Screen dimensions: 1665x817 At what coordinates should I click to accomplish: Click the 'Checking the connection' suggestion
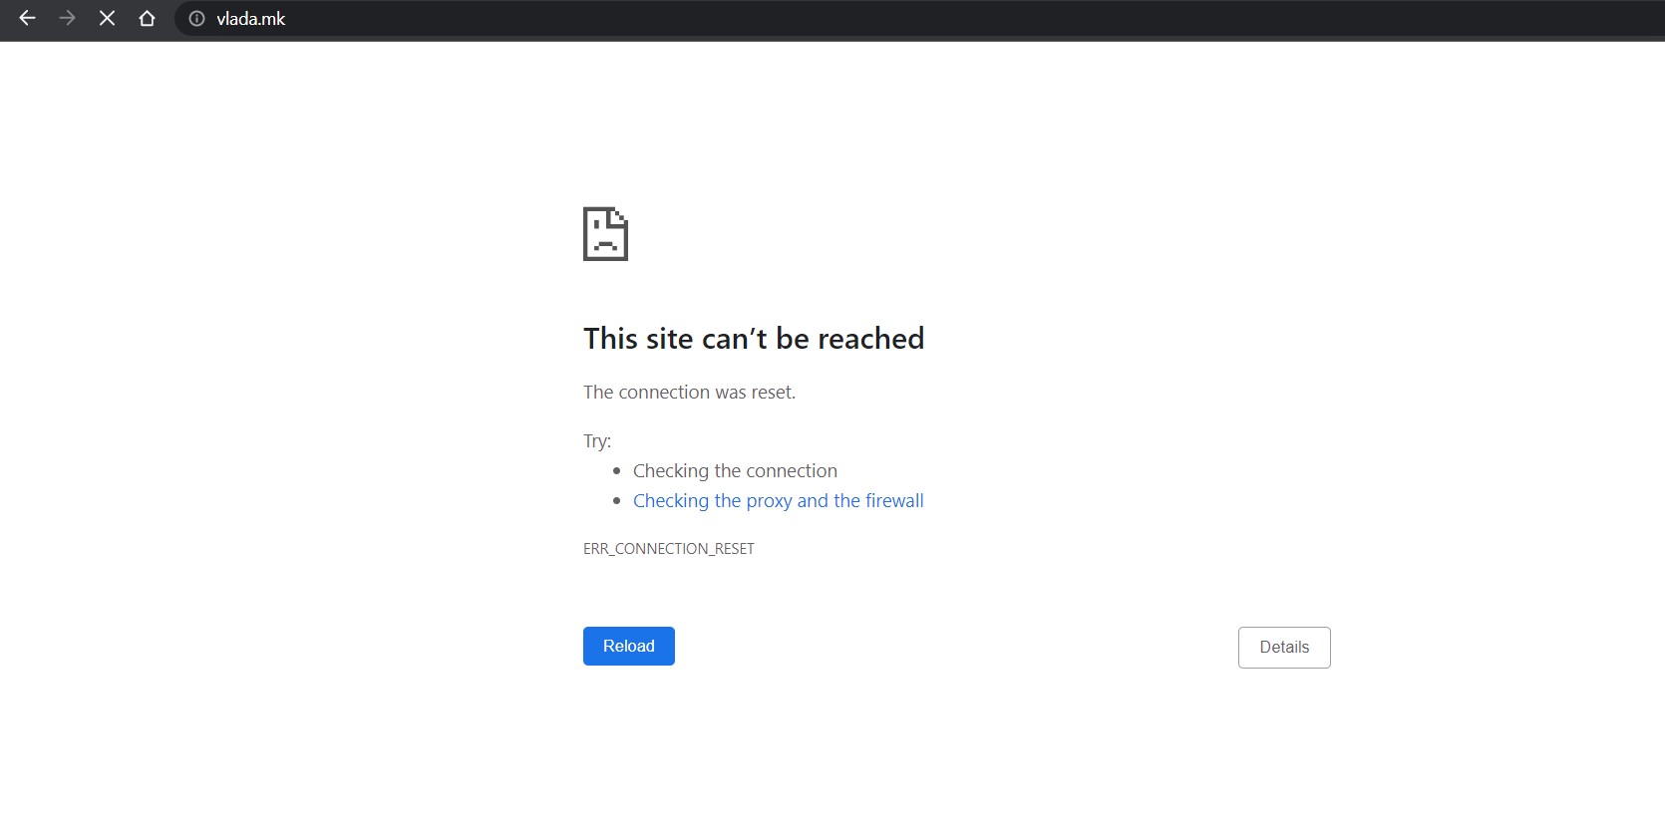(735, 470)
